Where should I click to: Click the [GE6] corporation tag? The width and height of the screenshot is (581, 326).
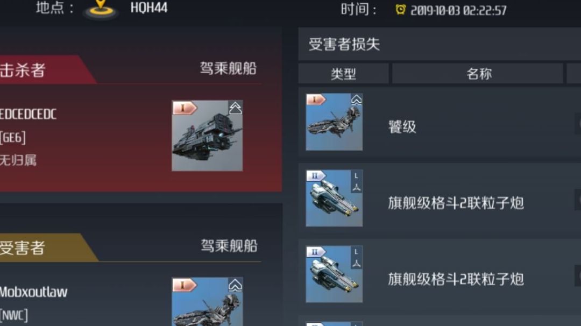pyautogui.click(x=12, y=137)
